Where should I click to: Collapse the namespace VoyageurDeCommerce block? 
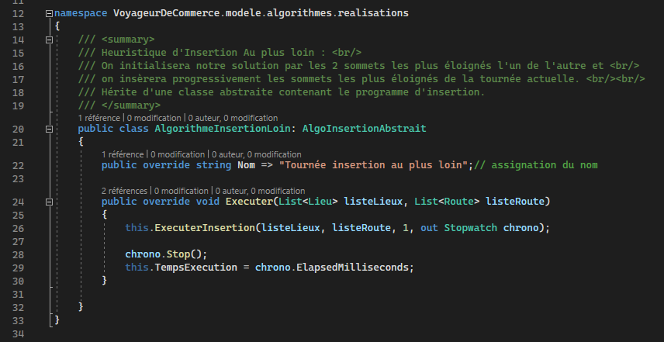50,14
